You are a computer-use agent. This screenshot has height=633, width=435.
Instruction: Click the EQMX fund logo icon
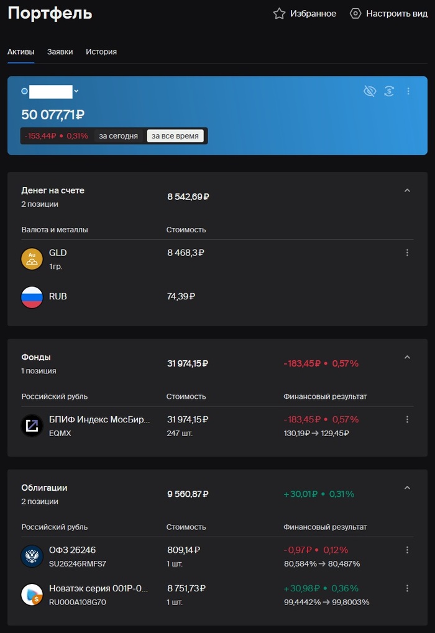[32, 426]
